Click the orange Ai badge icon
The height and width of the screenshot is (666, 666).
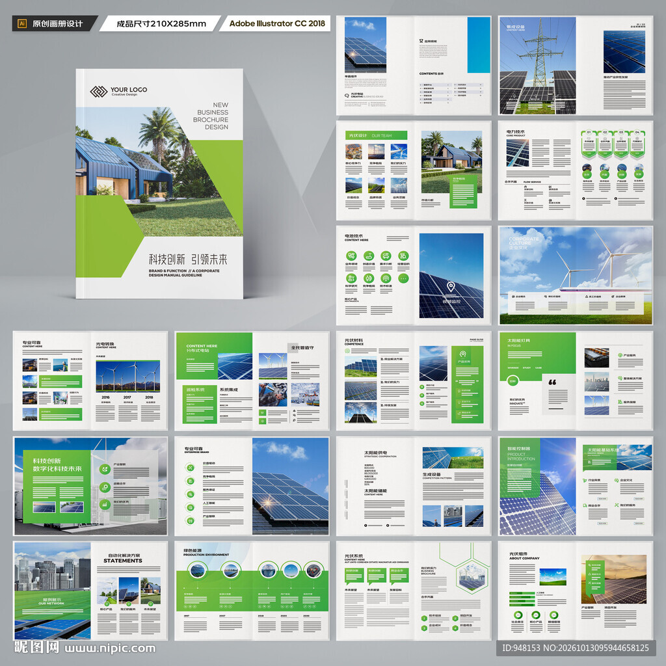22,23
